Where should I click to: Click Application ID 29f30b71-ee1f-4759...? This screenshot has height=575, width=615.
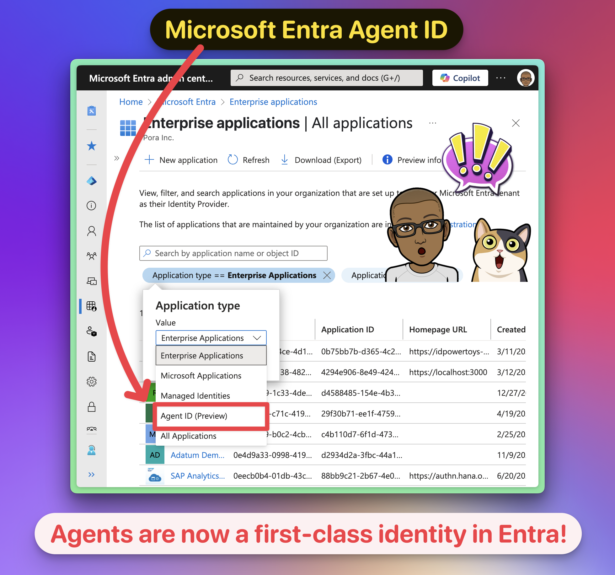(x=361, y=414)
